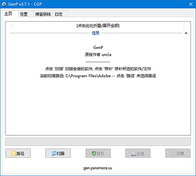
Task: Click the restore icon on 还原 button
Action: 173,153
